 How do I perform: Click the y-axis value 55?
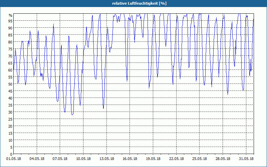10,77
